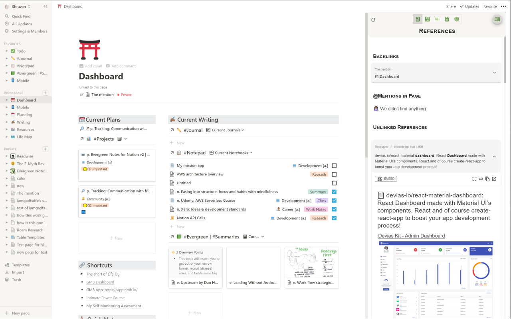Screen dimensions: 511x319
Task: Expand The mention backlink card
Action: tap(495, 73)
